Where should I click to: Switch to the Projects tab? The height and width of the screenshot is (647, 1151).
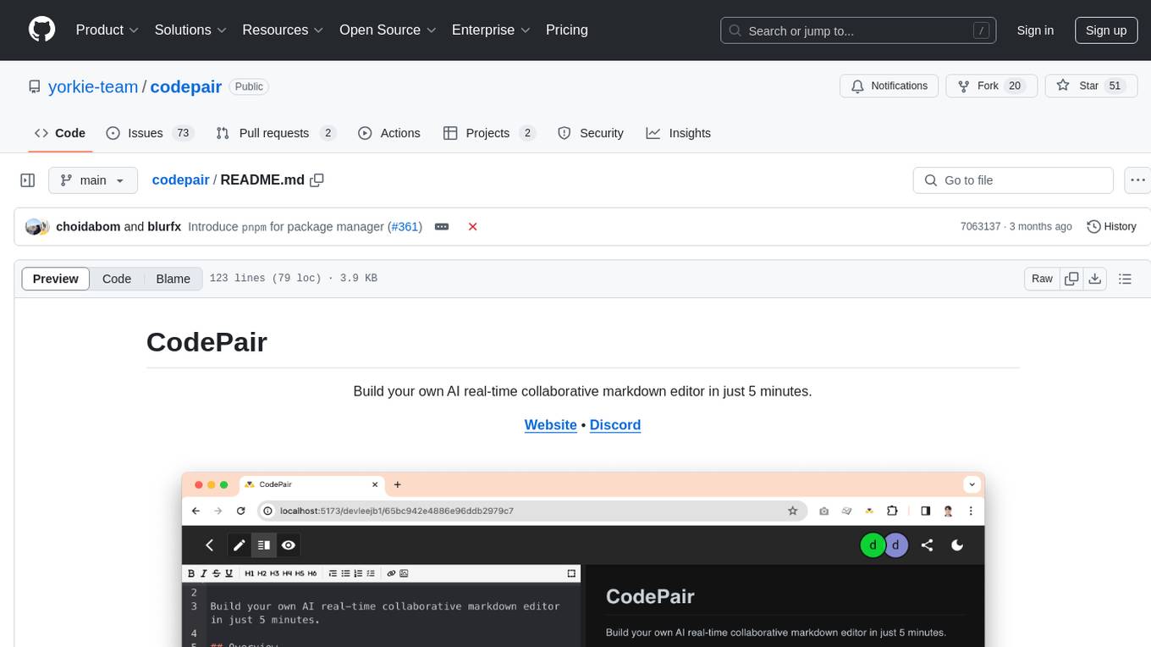point(489,133)
